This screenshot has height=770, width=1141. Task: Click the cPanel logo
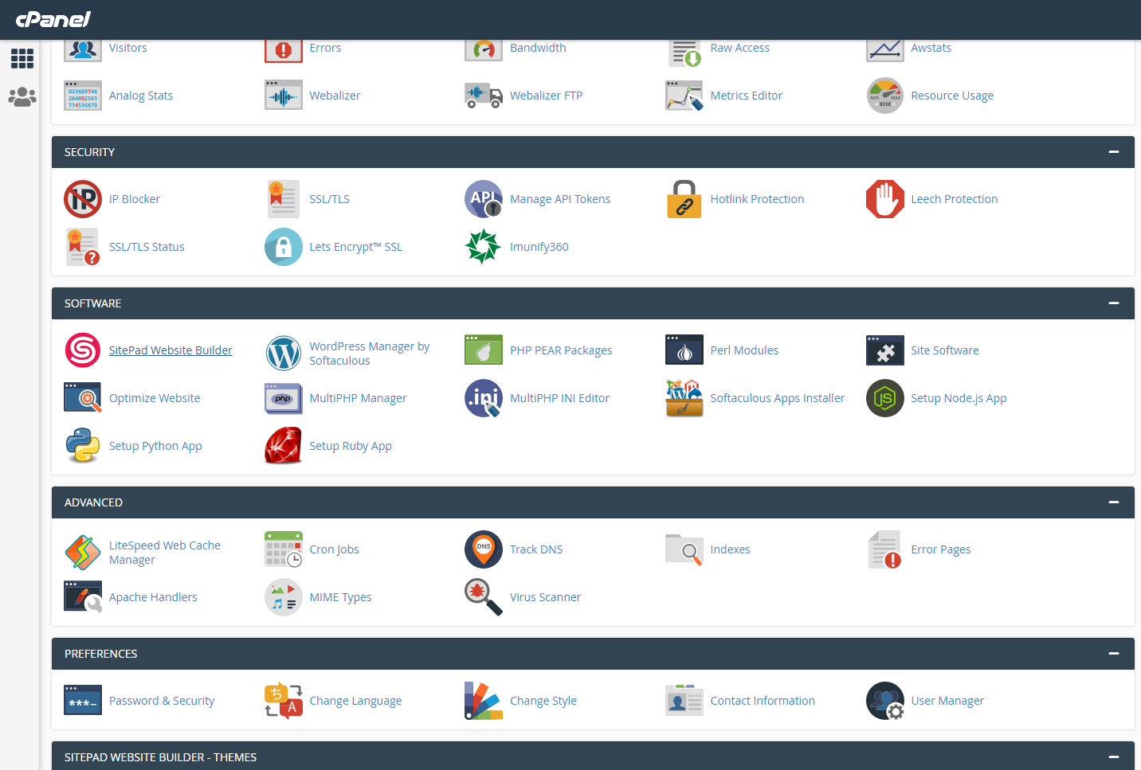point(53,19)
